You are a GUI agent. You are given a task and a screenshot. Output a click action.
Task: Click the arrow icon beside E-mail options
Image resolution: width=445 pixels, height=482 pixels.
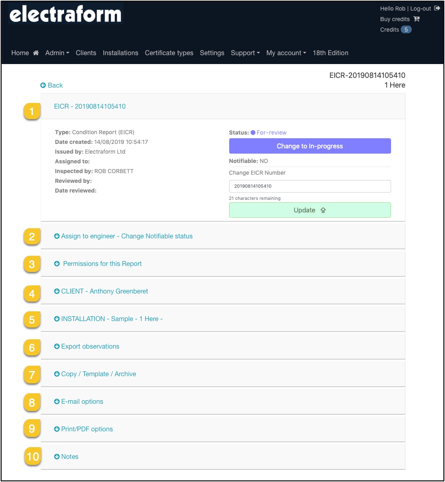(x=57, y=401)
